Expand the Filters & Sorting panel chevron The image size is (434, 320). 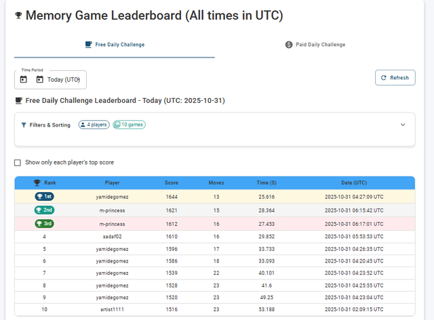pyautogui.click(x=403, y=124)
